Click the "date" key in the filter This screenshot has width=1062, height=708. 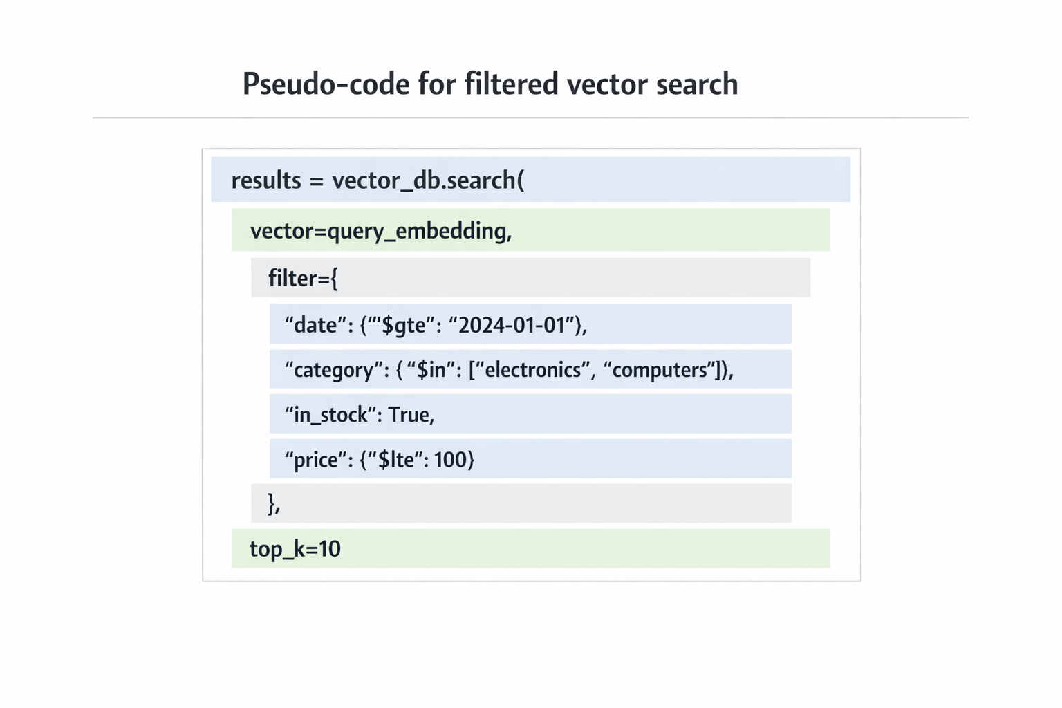click(315, 325)
